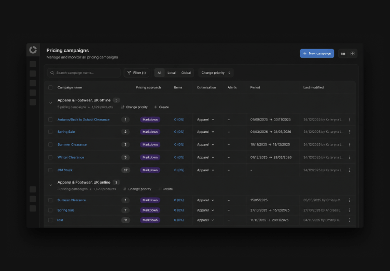Check the Spring Sale row with priority 2
The height and width of the screenshot is (271, 390).
click(x=50, y=132)
